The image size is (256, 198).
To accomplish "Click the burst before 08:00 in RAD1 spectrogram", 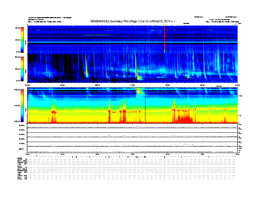I will tap(86, 70).
